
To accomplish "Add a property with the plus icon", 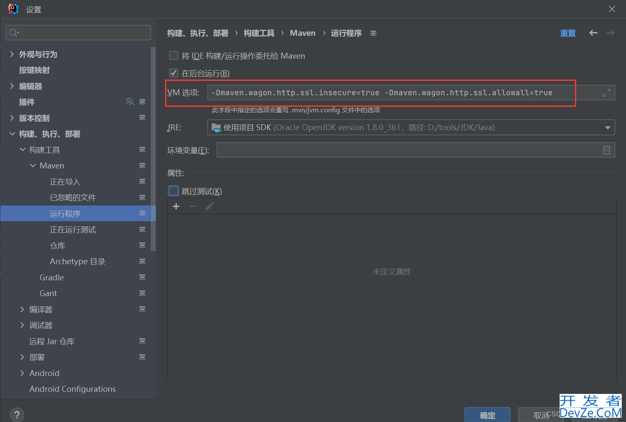I will click(x=176, y=206).
